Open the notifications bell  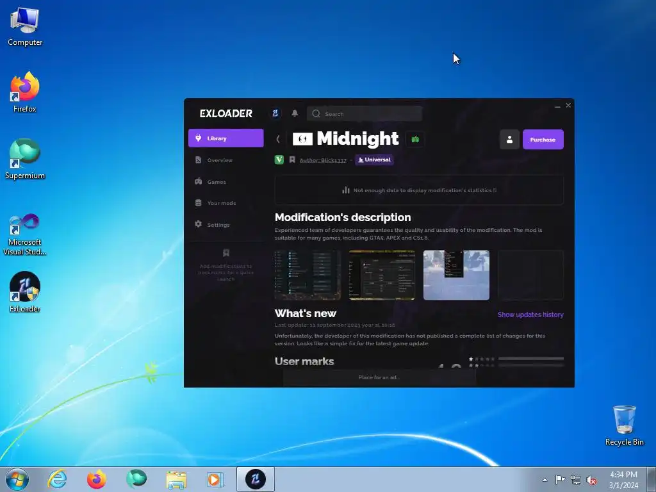295,113
